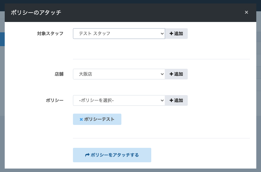Click the share arrow icon on attach button
The height and width of the screenshot is (172, 261).
[87, 155]
